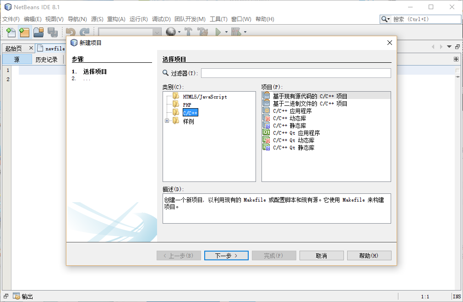Click the 下一步 button

pos(226,256)
